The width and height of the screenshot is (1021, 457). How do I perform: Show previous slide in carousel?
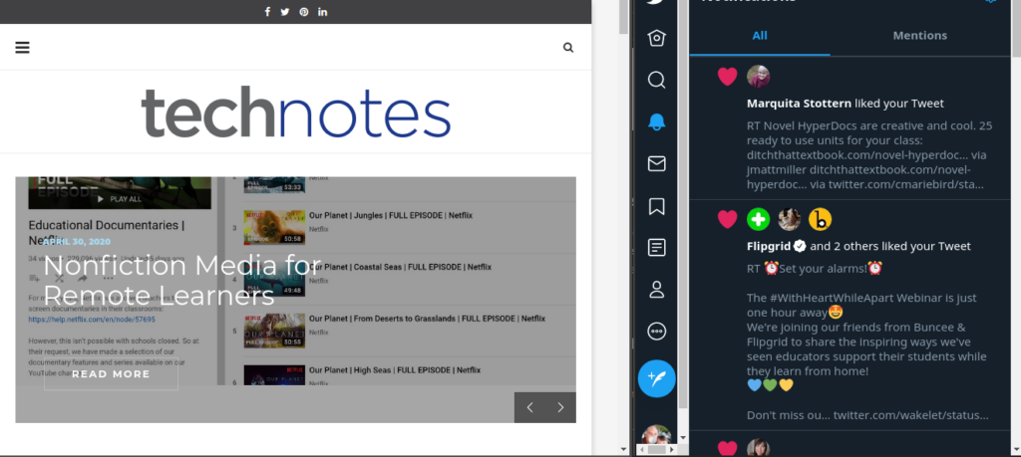[530, 407]
